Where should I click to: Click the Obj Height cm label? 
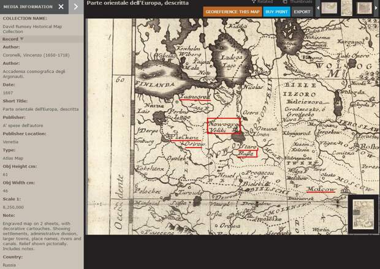click(20, 166)
